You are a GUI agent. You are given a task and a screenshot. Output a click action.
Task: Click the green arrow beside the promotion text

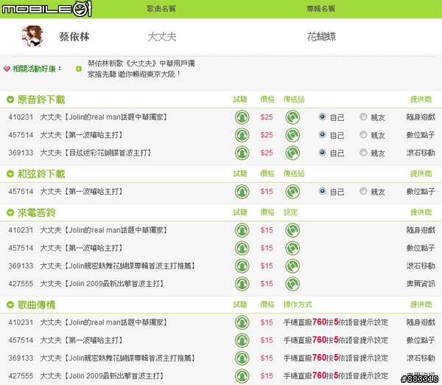(79, 69)
